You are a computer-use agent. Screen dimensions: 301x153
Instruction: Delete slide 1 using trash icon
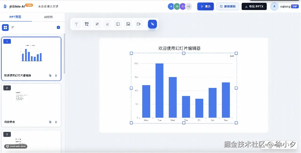(x=56, y=75)
